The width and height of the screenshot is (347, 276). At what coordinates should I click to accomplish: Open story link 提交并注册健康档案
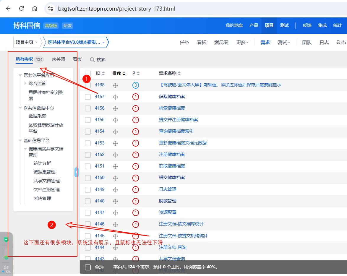click(178, 120)
